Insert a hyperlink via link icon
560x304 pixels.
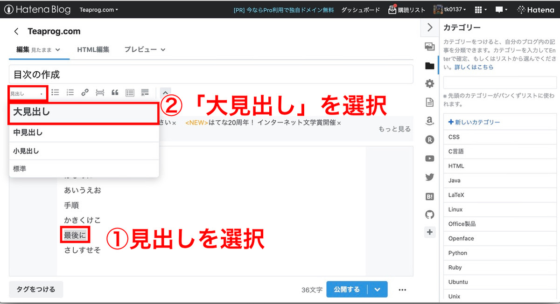(85, 92)
